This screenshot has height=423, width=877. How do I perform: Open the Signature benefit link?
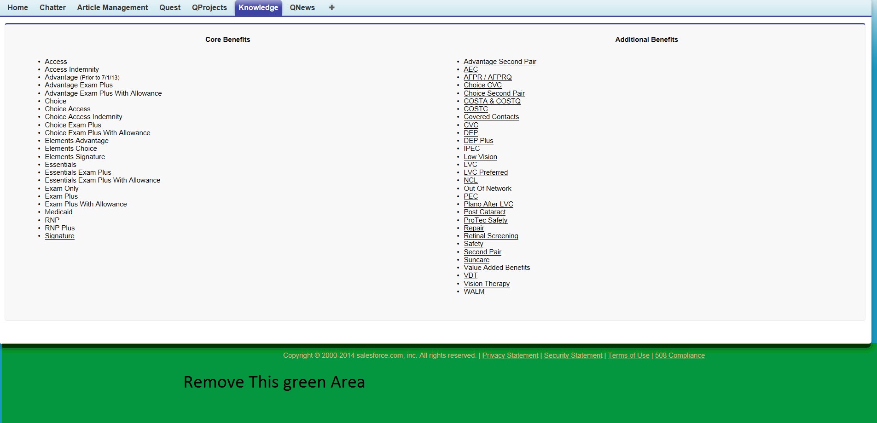[x=59, y=236]
